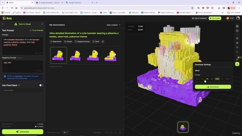Click the seed number field
This screenshot has width=242, height=136.
point(23,90)
